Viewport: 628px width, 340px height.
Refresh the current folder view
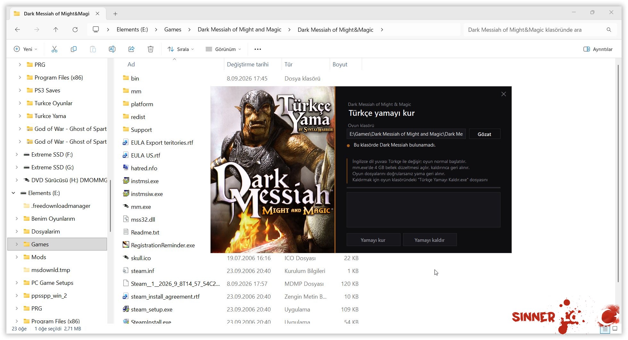75,30
